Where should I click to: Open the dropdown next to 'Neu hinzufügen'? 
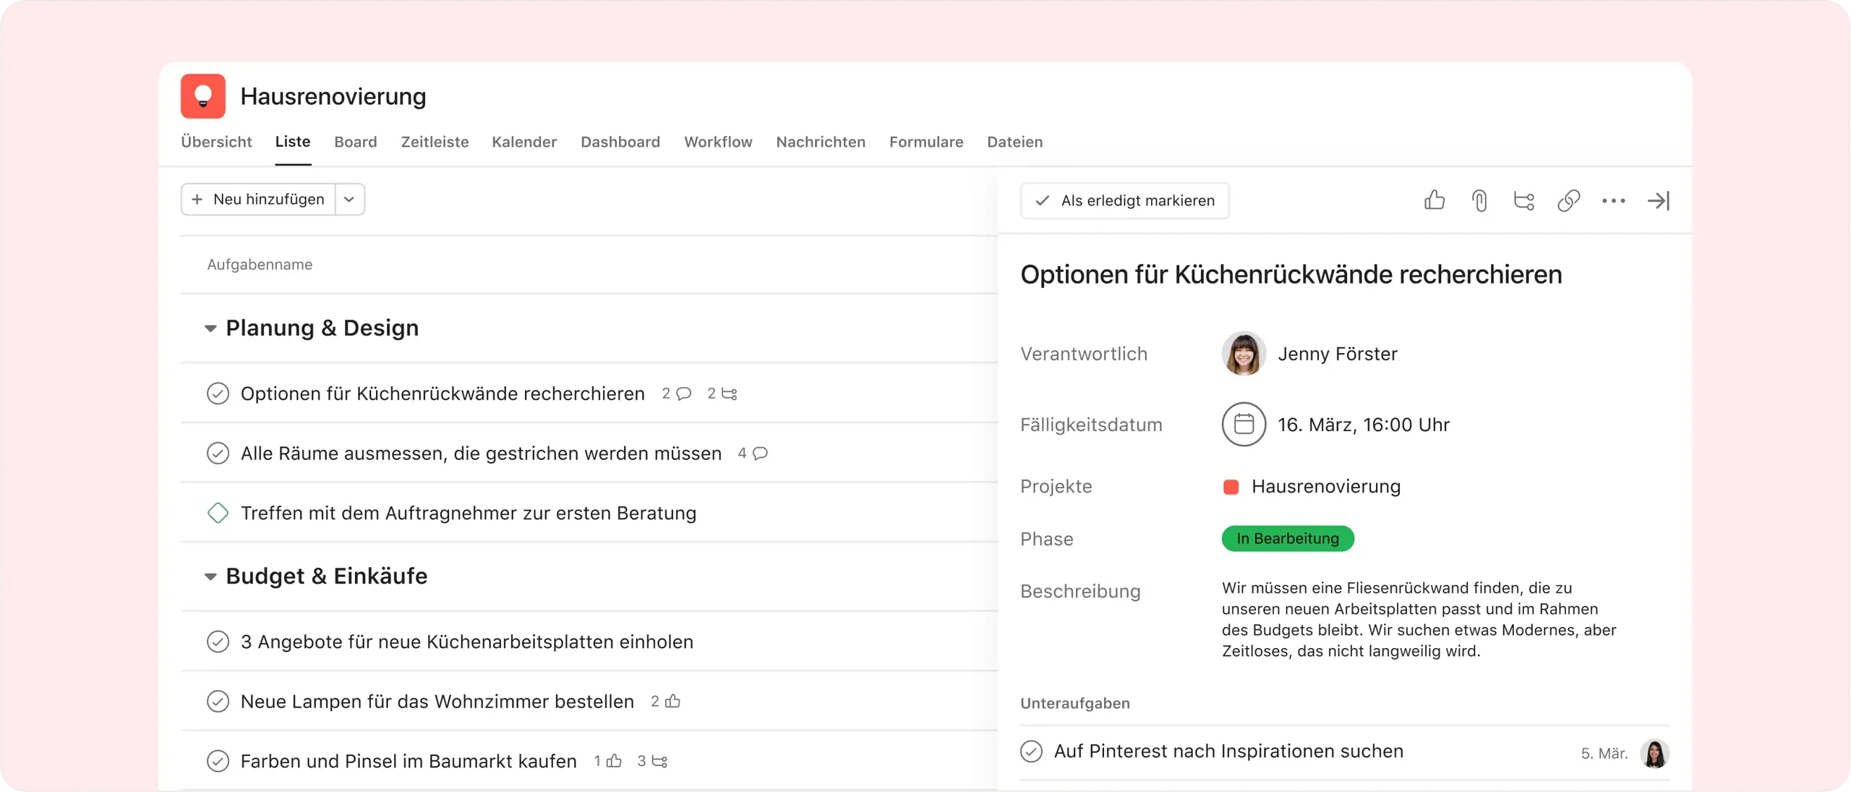coord(349,200)
